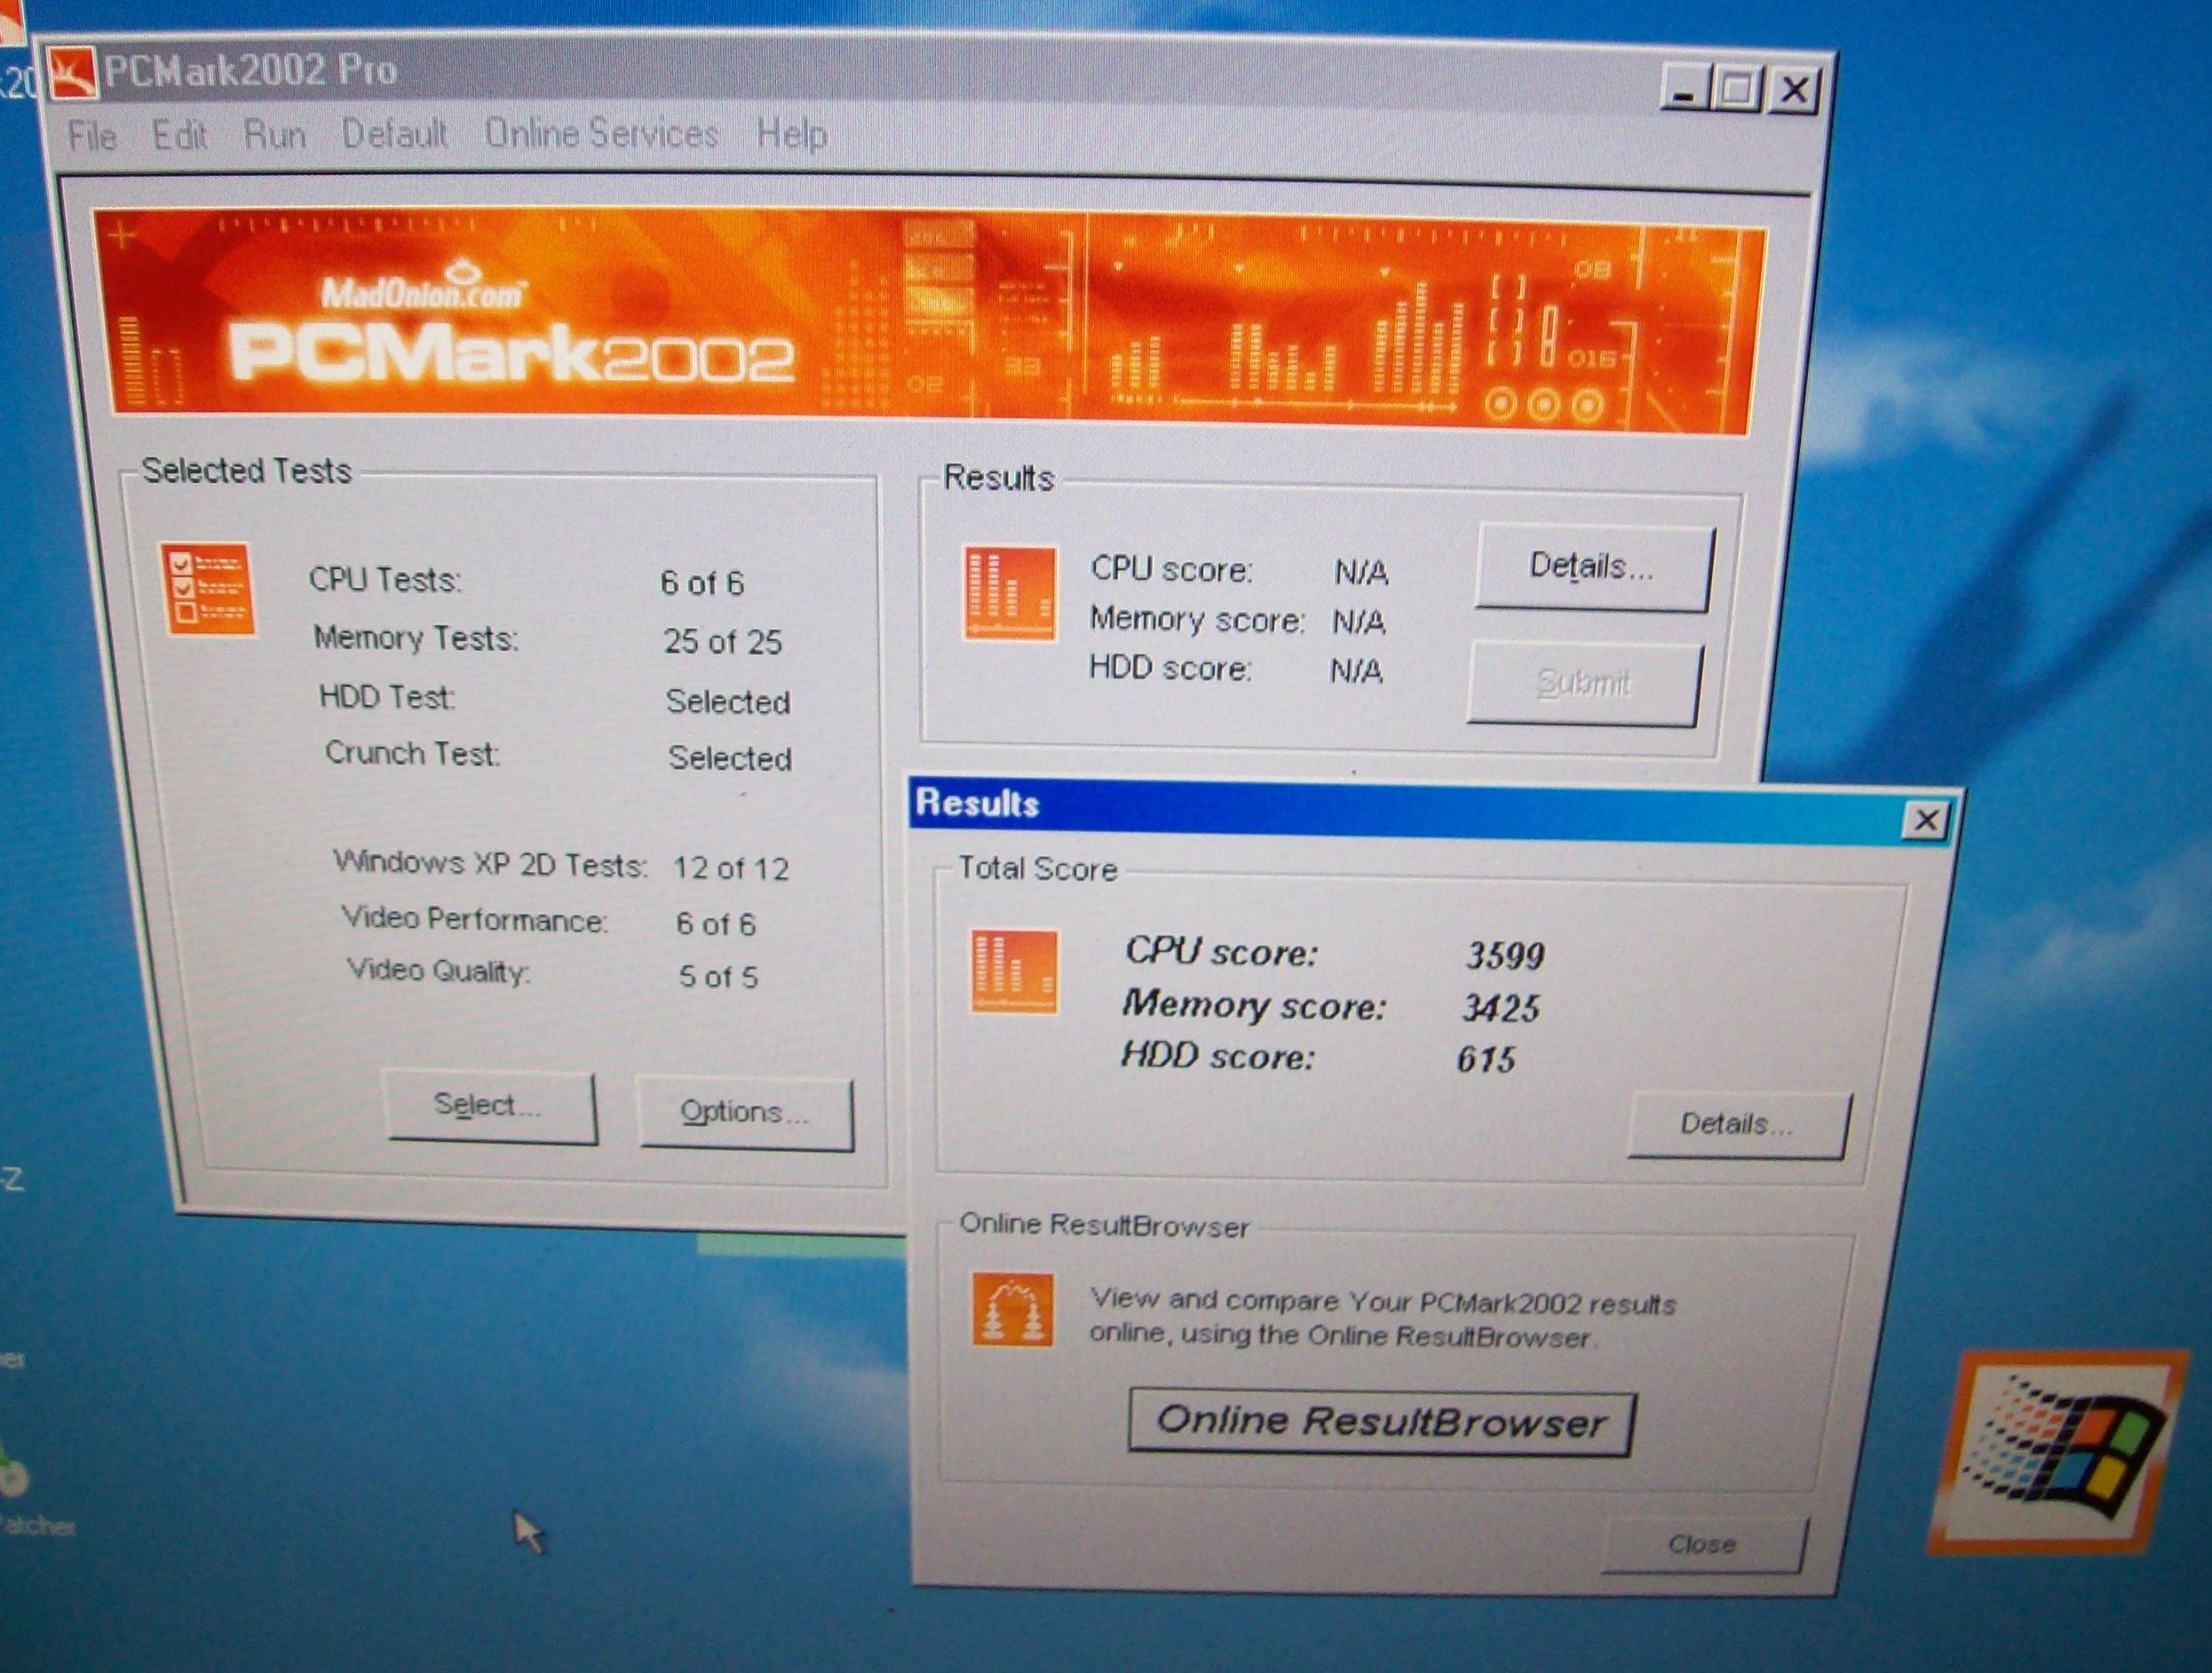
Task: Click the 'HDD Test:' label
Action: 387,696
